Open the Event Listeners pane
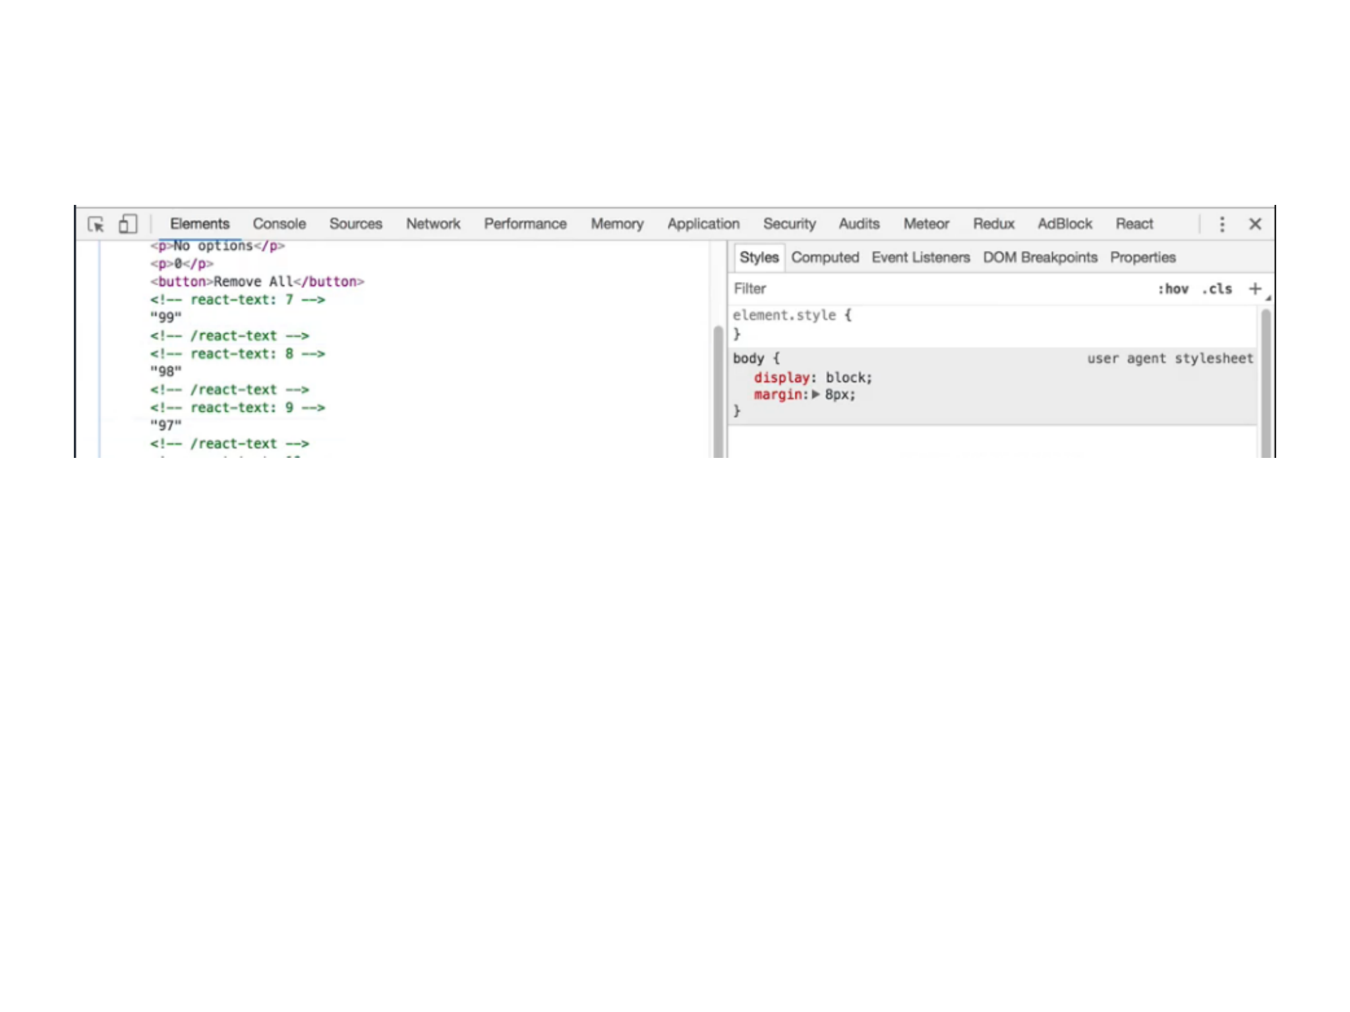1350x1012 pixels. (920, 258)
